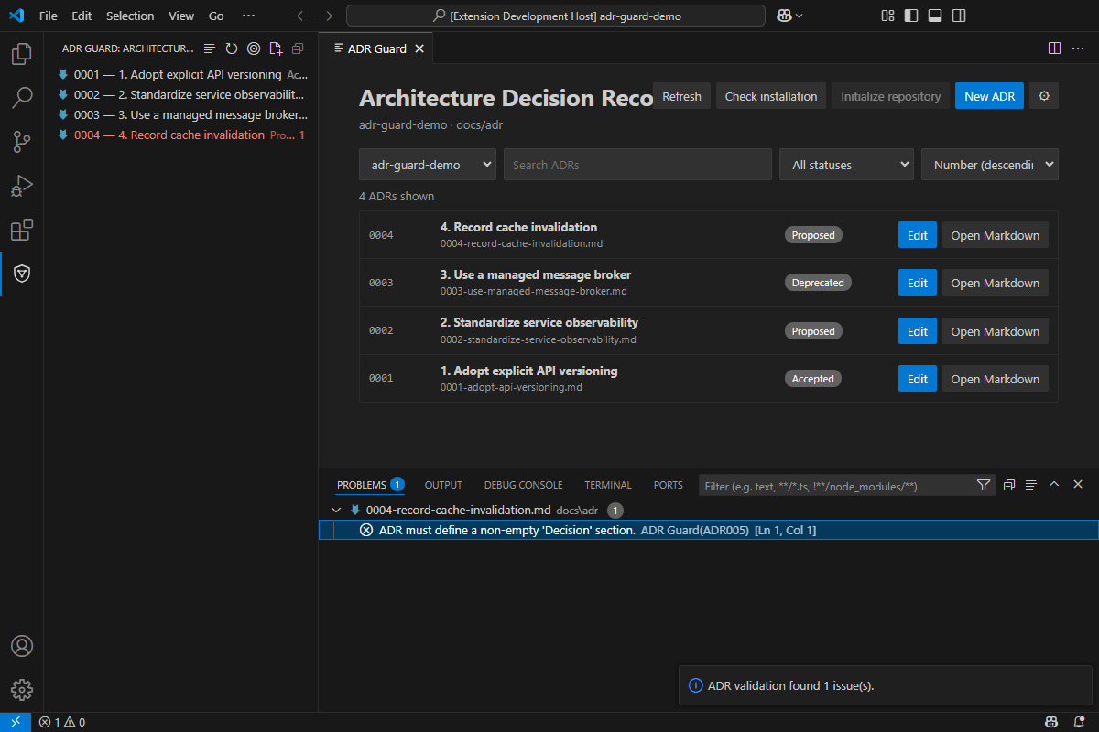
Task: Open the editor More Actions ellipsis
Action: pos(1078,48)
